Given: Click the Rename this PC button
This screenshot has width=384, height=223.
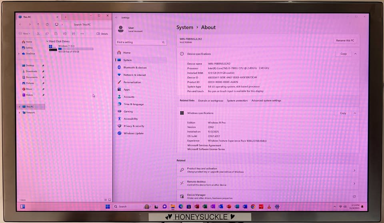Looking at the screenshot, I should (x=345, y=40).
